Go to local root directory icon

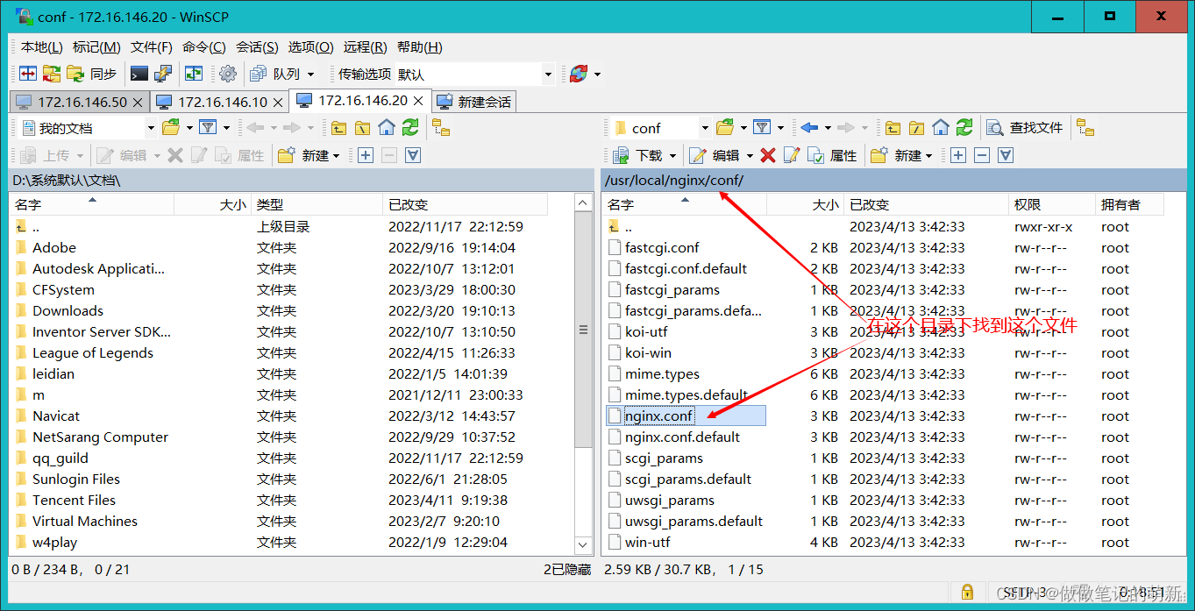[362, 128]
